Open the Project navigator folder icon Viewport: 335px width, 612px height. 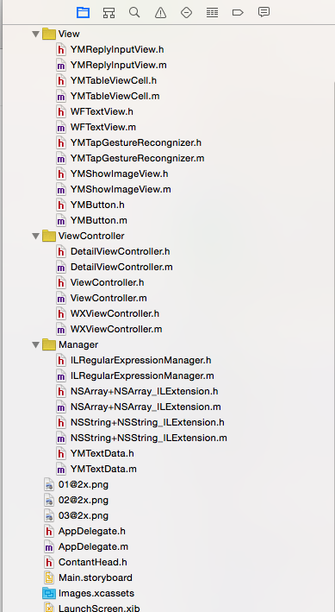pyautogui.click(x=83, y=12)
